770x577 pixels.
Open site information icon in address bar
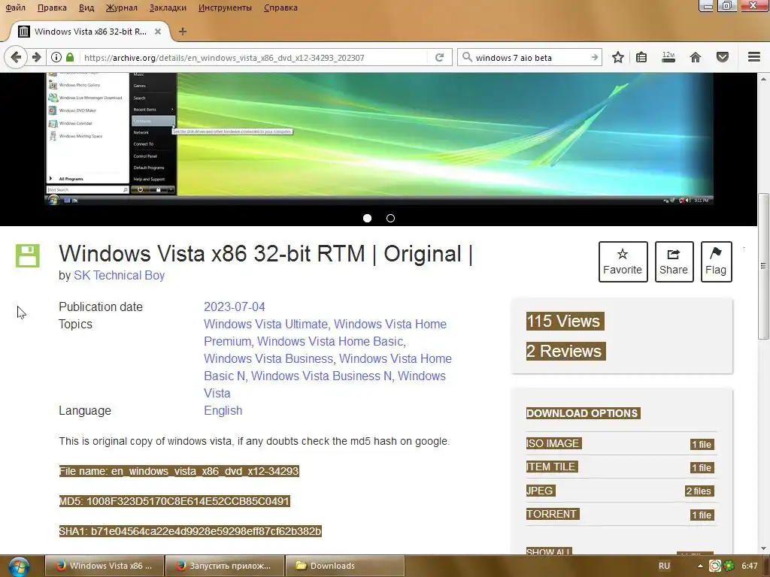56,57
